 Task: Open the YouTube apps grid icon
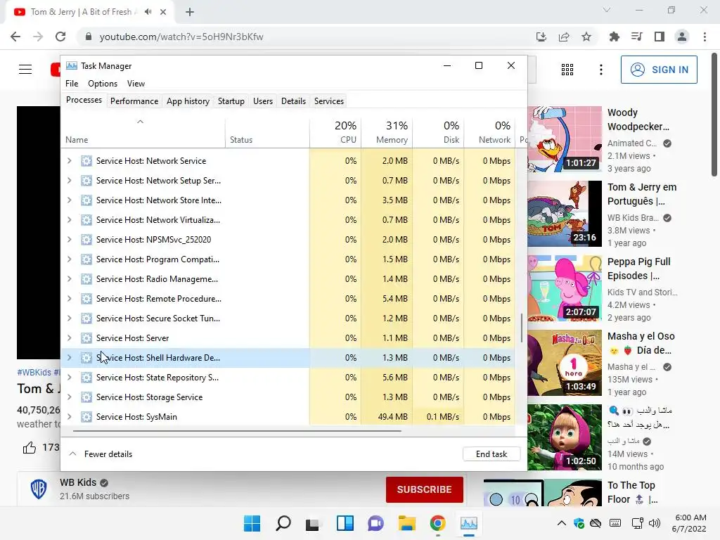[x=567, y=70]
